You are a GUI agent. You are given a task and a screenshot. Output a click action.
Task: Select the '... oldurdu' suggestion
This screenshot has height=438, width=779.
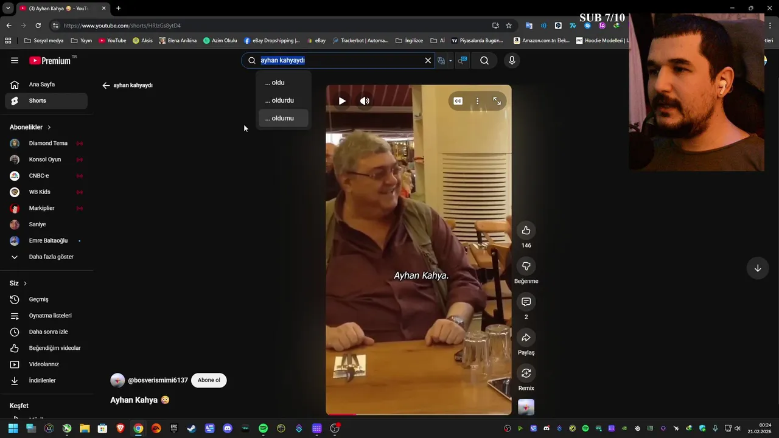click(284, 100)
